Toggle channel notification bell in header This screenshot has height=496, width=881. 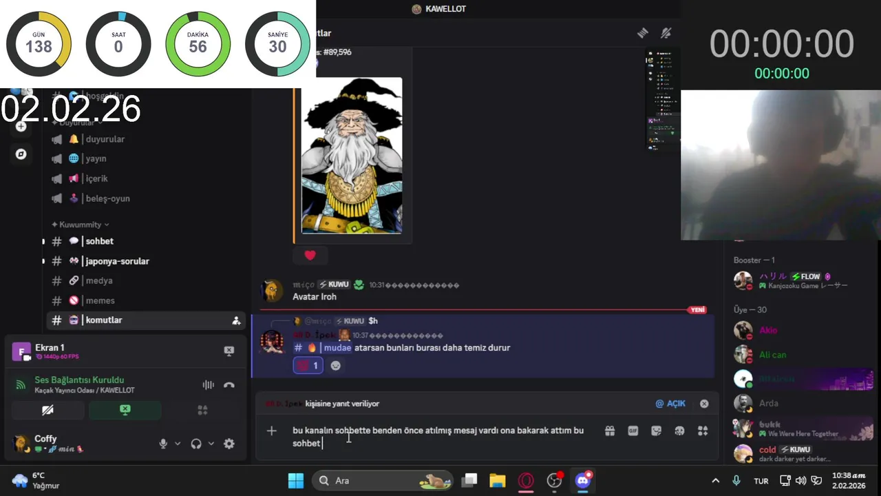[666, 33]
